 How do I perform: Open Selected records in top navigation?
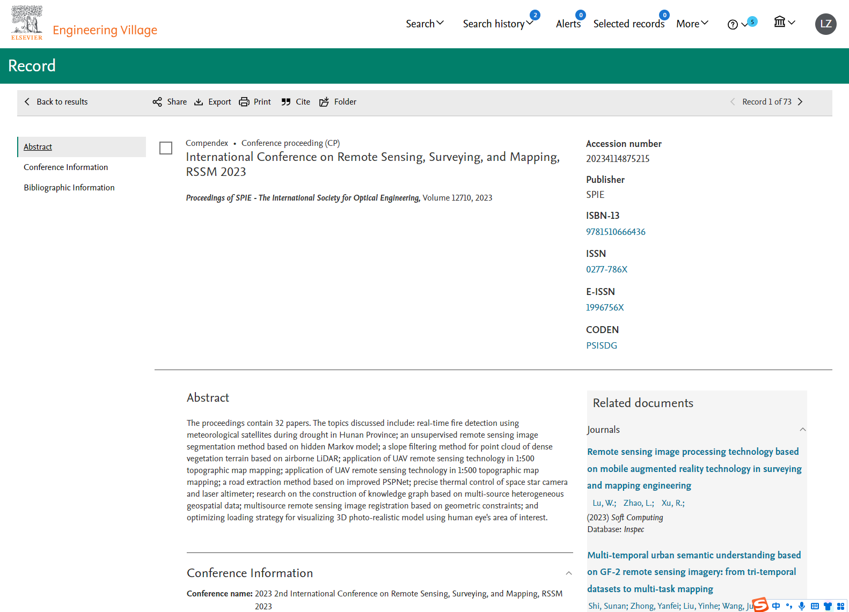coord(628,24)
